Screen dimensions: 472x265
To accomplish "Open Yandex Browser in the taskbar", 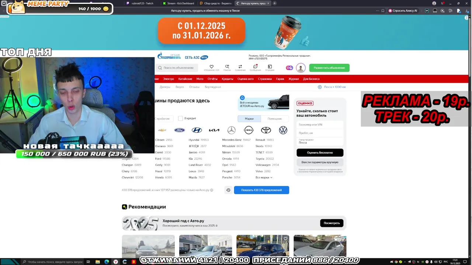I will [x=116, y=262].
